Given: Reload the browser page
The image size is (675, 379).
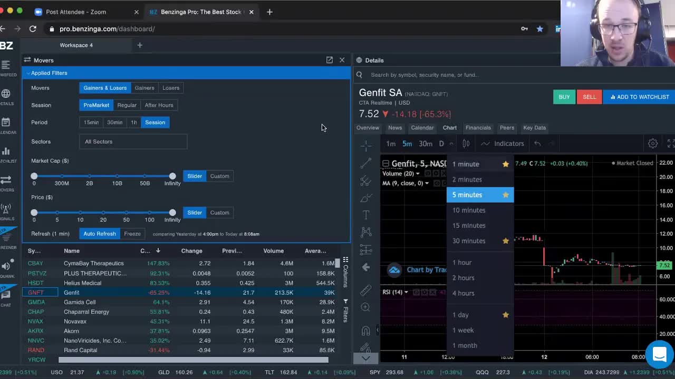Looking at the screenshot, I should point(33,29).
